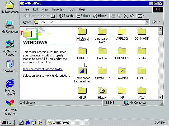Minimize the WINDOWS explorer window
The image size is (169, 126).
[x=151, y=3]
